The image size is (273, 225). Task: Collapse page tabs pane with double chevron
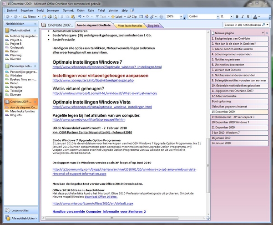(x=267, y=33)
